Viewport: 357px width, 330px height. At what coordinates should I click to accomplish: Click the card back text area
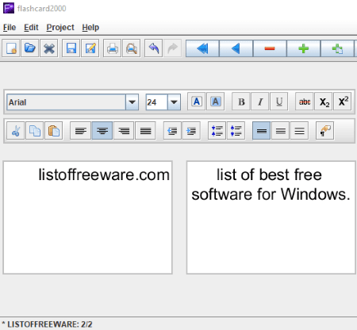pyautogui.click(x=271, y=217)
